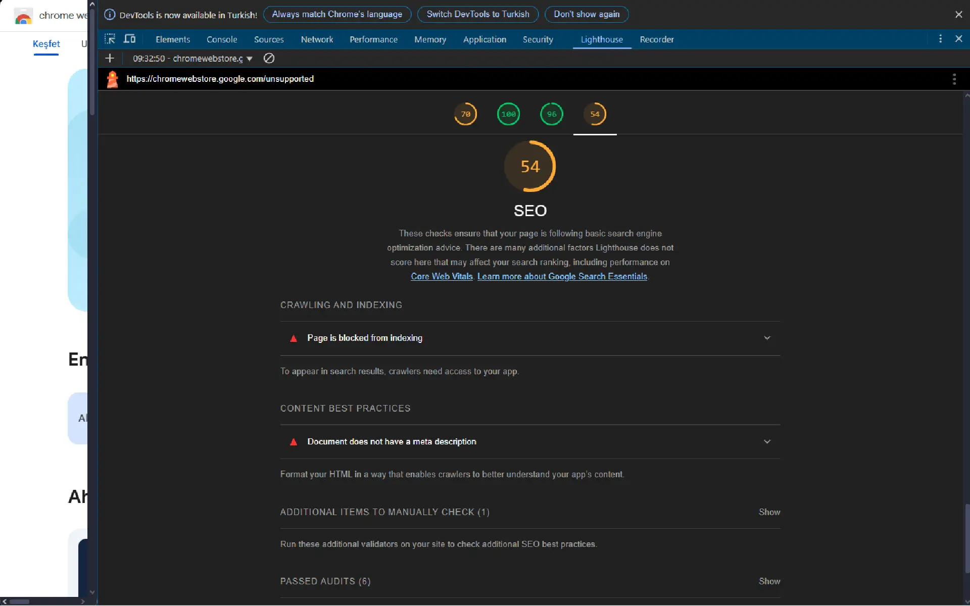Open the report selector dropdown 09:32:50
The height and width of the screenshot is (606, 970).
coord(192,59)
